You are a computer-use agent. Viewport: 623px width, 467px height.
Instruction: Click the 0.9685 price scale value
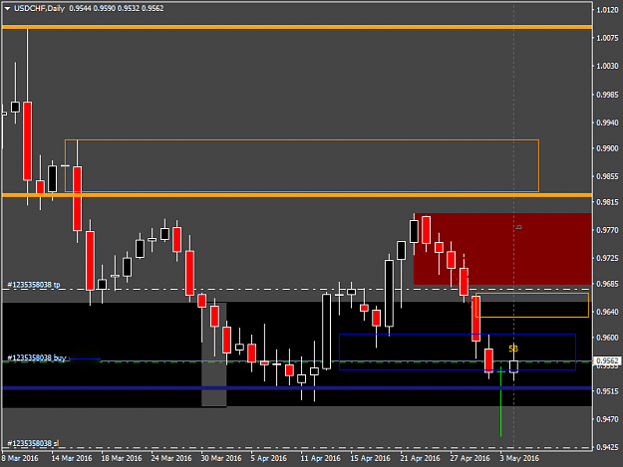(607, 284)
